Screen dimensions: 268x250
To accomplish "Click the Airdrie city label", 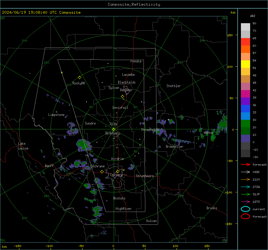I will tap(117, 159).
